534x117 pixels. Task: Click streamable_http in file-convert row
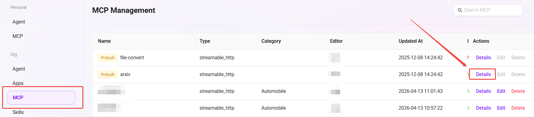click(x=217, y=57)
